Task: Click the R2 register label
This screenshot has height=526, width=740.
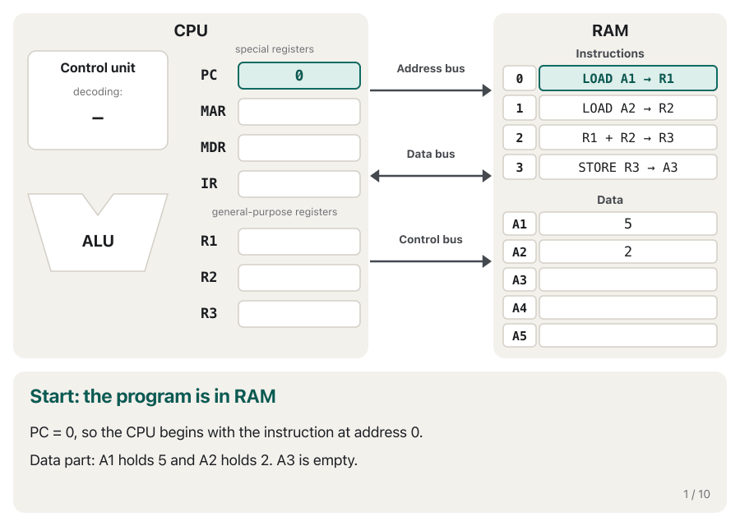Action: (209, 277)
